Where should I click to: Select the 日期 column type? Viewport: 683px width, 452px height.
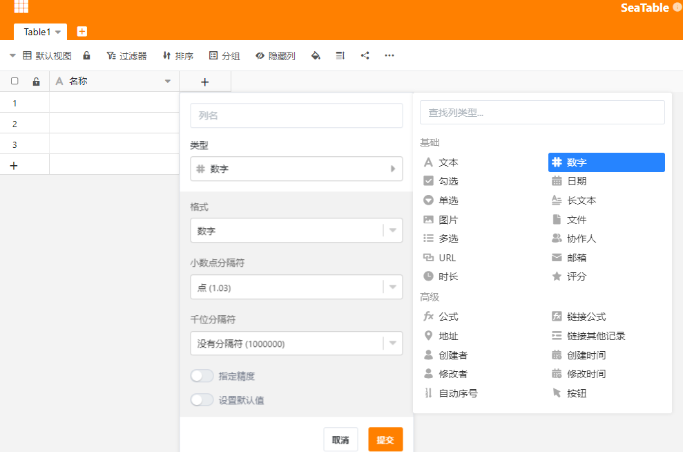pos(577,181)
